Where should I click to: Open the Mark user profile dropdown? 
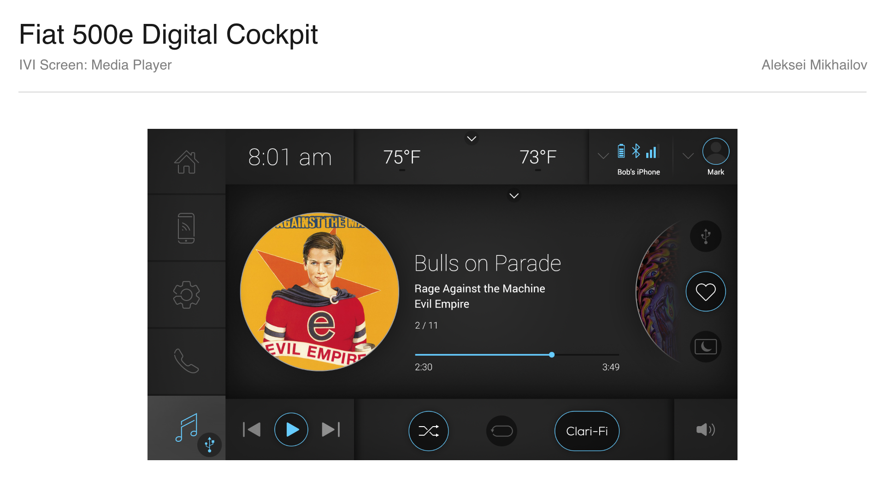point(688,156)
